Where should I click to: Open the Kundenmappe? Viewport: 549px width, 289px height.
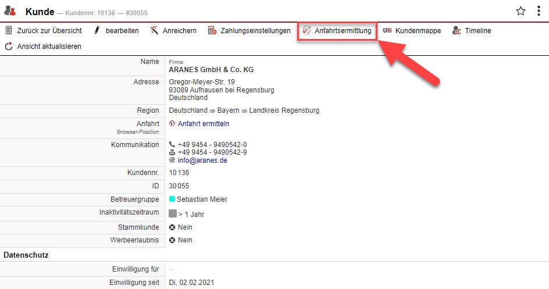(412, 30)
